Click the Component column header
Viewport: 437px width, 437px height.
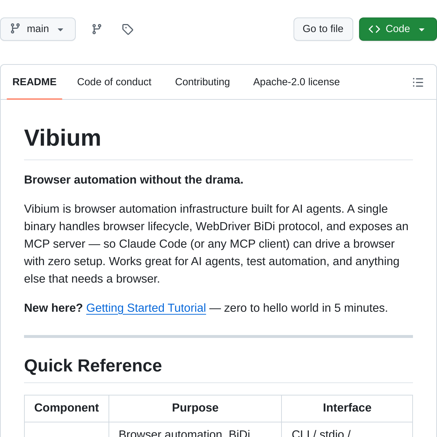click(x=67, y=408)
